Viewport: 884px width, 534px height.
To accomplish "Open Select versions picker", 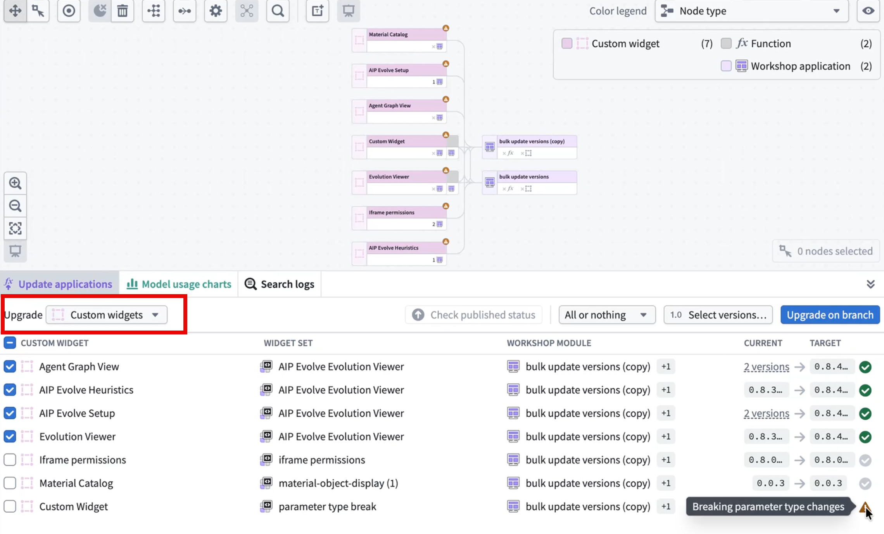I will point(718,315).
